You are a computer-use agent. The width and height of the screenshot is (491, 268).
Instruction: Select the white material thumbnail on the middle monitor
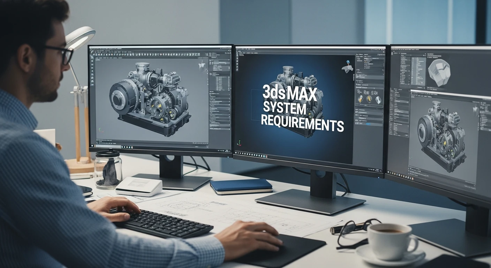click(x=378, y=100)
